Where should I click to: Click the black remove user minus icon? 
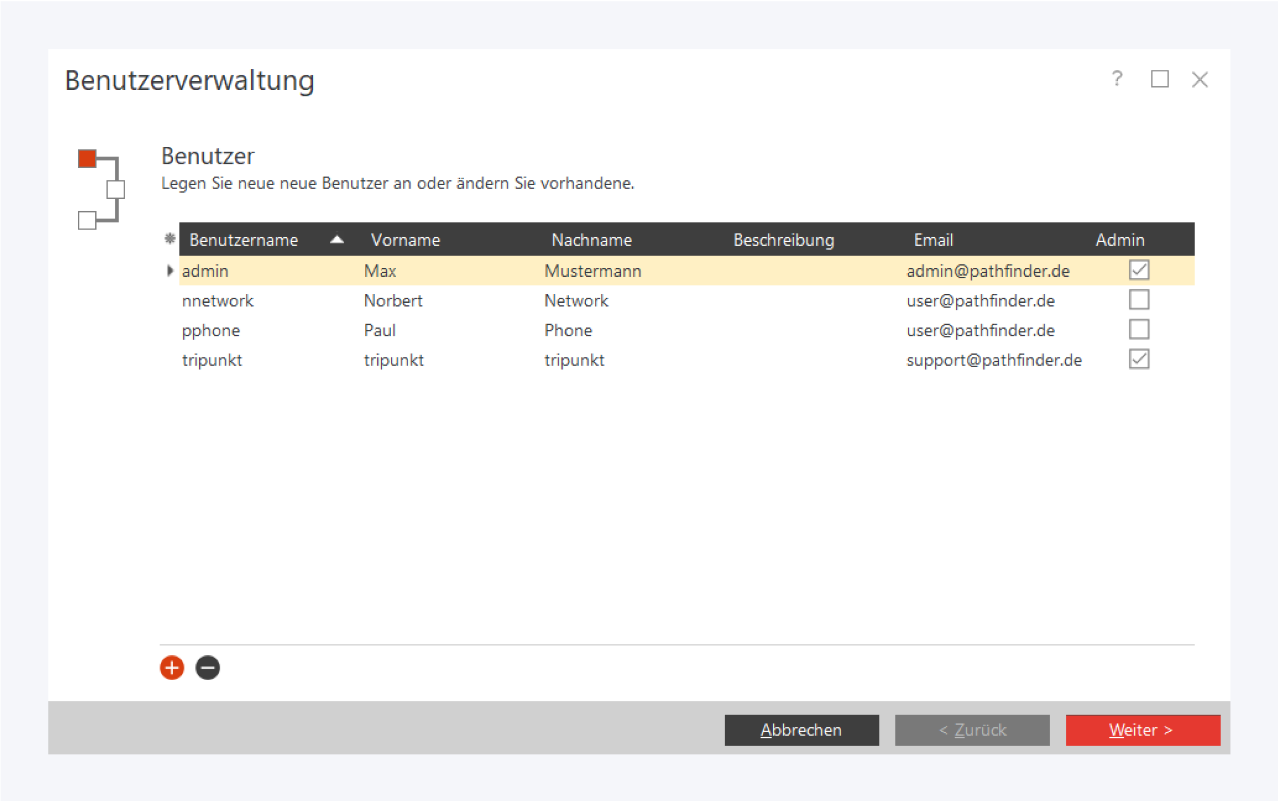point(207,667)
